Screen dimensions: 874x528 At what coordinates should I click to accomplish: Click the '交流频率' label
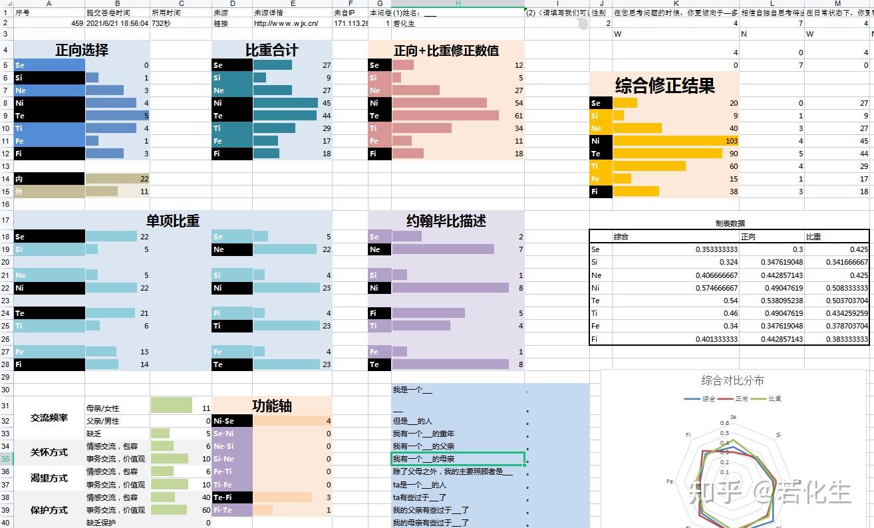point(49,418)
